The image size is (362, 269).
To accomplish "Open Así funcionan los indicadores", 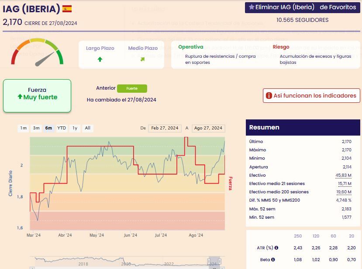I will 311,95.
